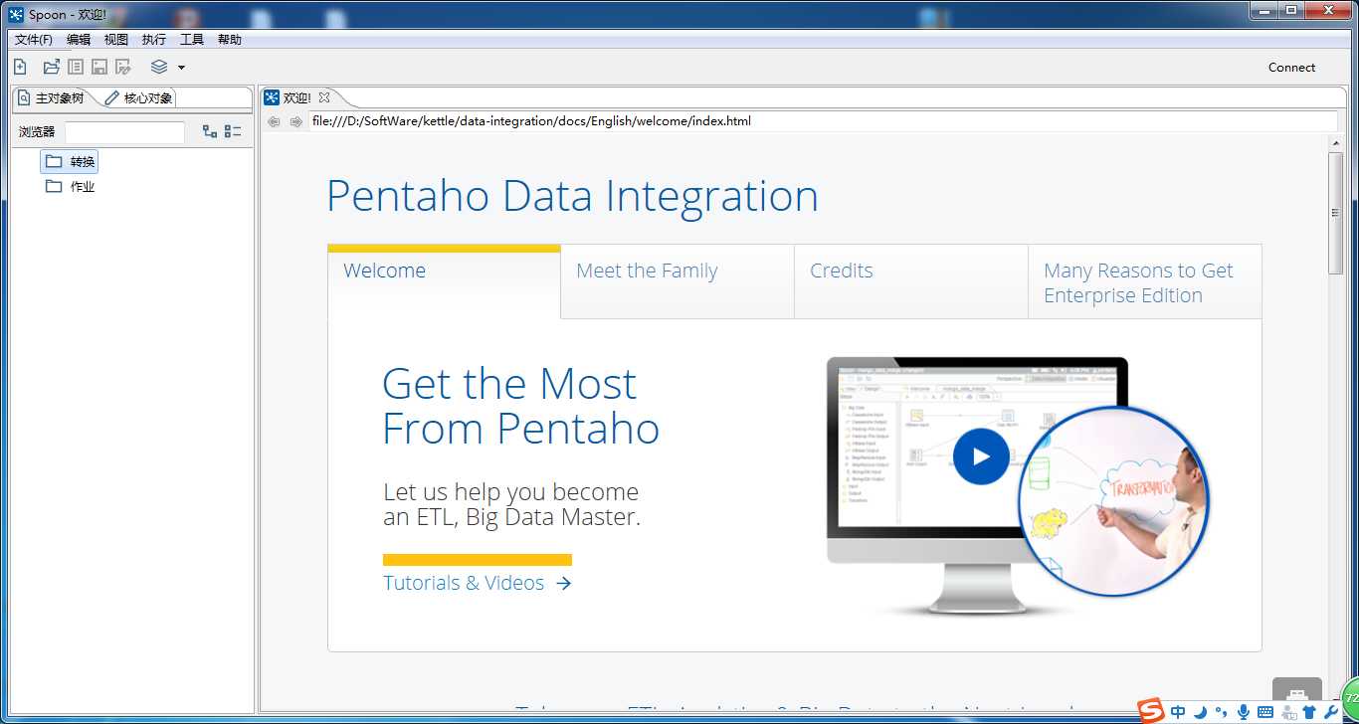Click the browser back arrow icon
The width and height of the screenshot is (1359, 724).
pyautogui.click(x=274, y=121)
